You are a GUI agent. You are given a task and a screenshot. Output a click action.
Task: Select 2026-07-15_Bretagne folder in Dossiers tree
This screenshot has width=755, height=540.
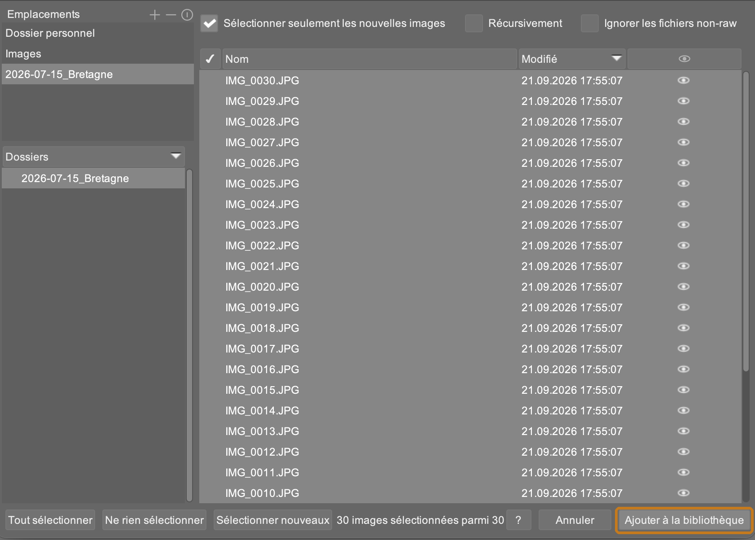pos(93,179)
